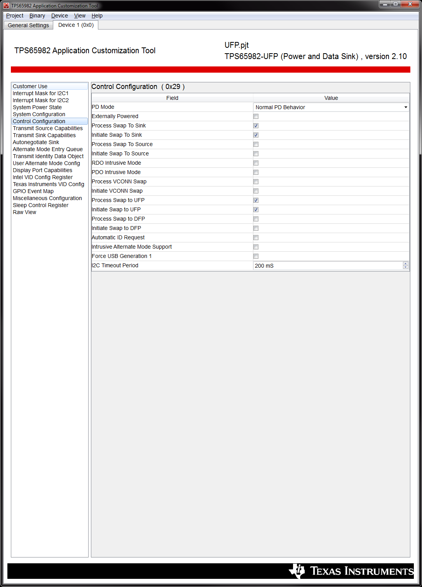Image resolution: width=422 pixels, height=587 pixels.
Task: Uncheck Initiate Swap to UFP
Action: coord(256,209)
